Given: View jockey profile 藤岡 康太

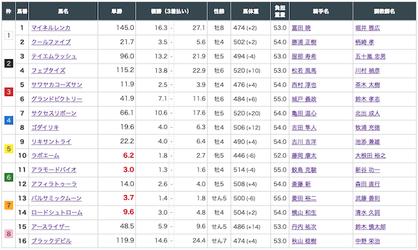Looking at the screenshot, I should pyautogui.click(x=304, y=156).
